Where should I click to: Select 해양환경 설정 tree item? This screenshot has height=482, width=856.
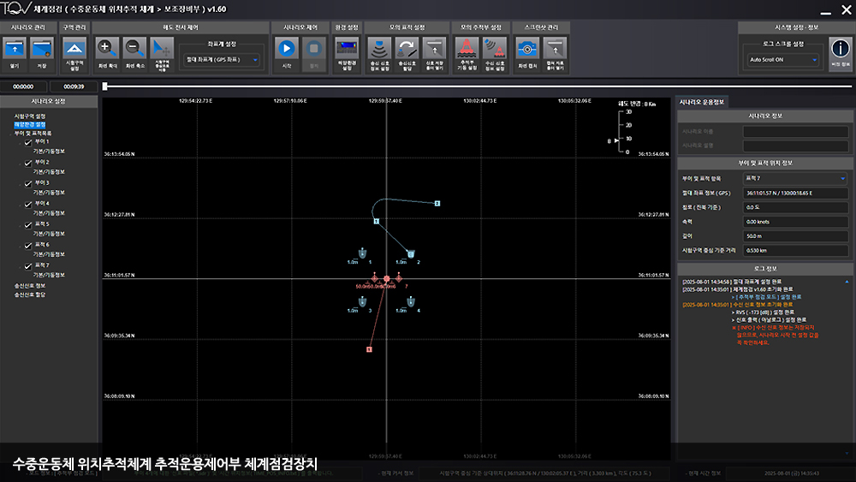(30, 124)
